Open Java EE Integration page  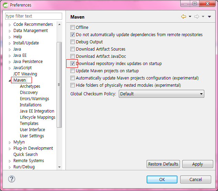click(37, 111)
